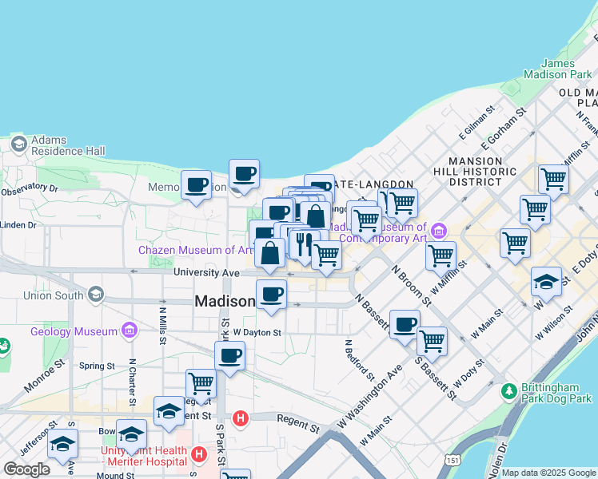Image resolution: width=598 pixels, height=479 pixels.
Task: Select the Observatory Dr street label
Action: coord(30,189)
